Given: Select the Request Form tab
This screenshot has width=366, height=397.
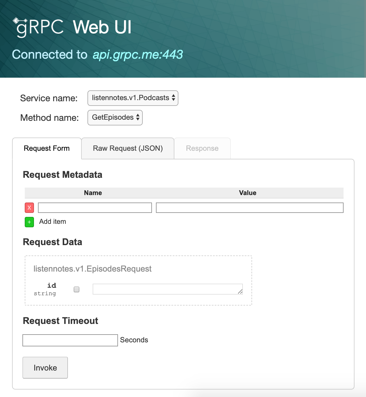Looking at the screenshot, I should click(x=47, y=148).
